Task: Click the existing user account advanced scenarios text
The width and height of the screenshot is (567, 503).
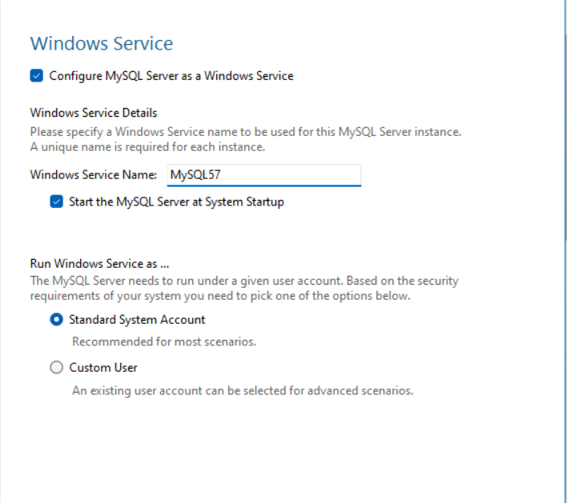Action: [243, 391]
